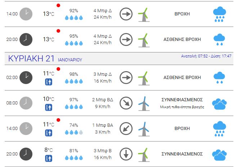Click the blue wind turbine at Sunday 14:00
Image resolution: width=237 pixels, height=167 pixels.
coord(144,129)
